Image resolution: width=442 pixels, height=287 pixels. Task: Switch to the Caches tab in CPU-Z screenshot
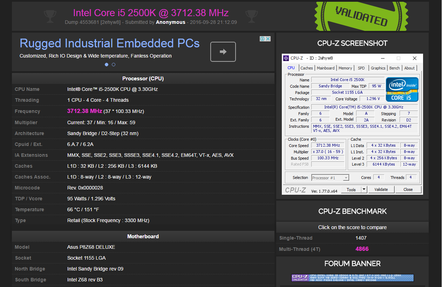pos(307,68)
